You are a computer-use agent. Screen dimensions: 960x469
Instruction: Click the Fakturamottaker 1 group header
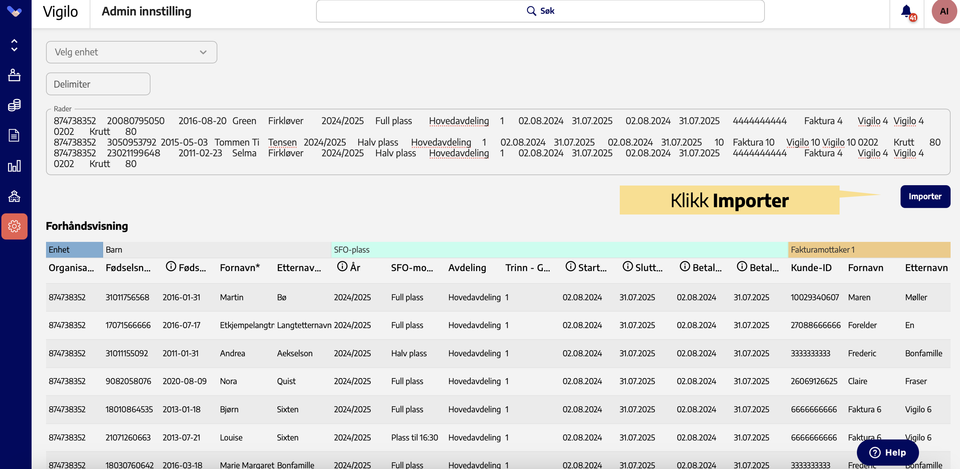869,250
